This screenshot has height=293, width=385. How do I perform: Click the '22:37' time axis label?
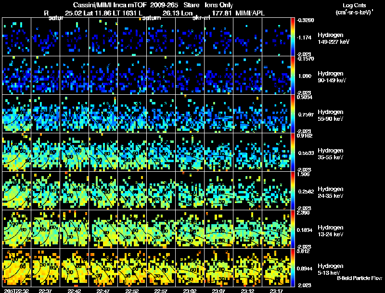pos(45,291)
